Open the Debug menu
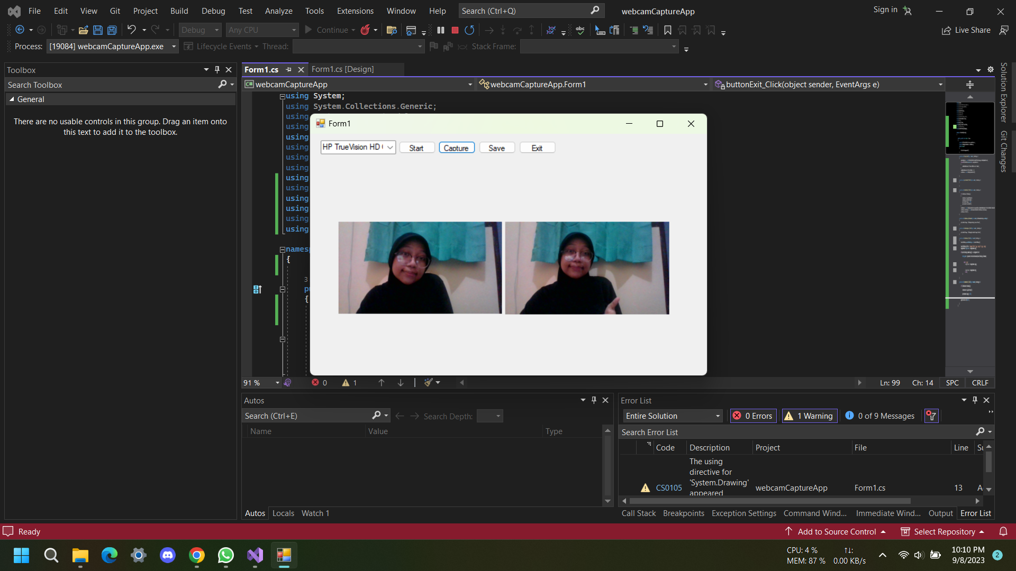 coord(213,11)
